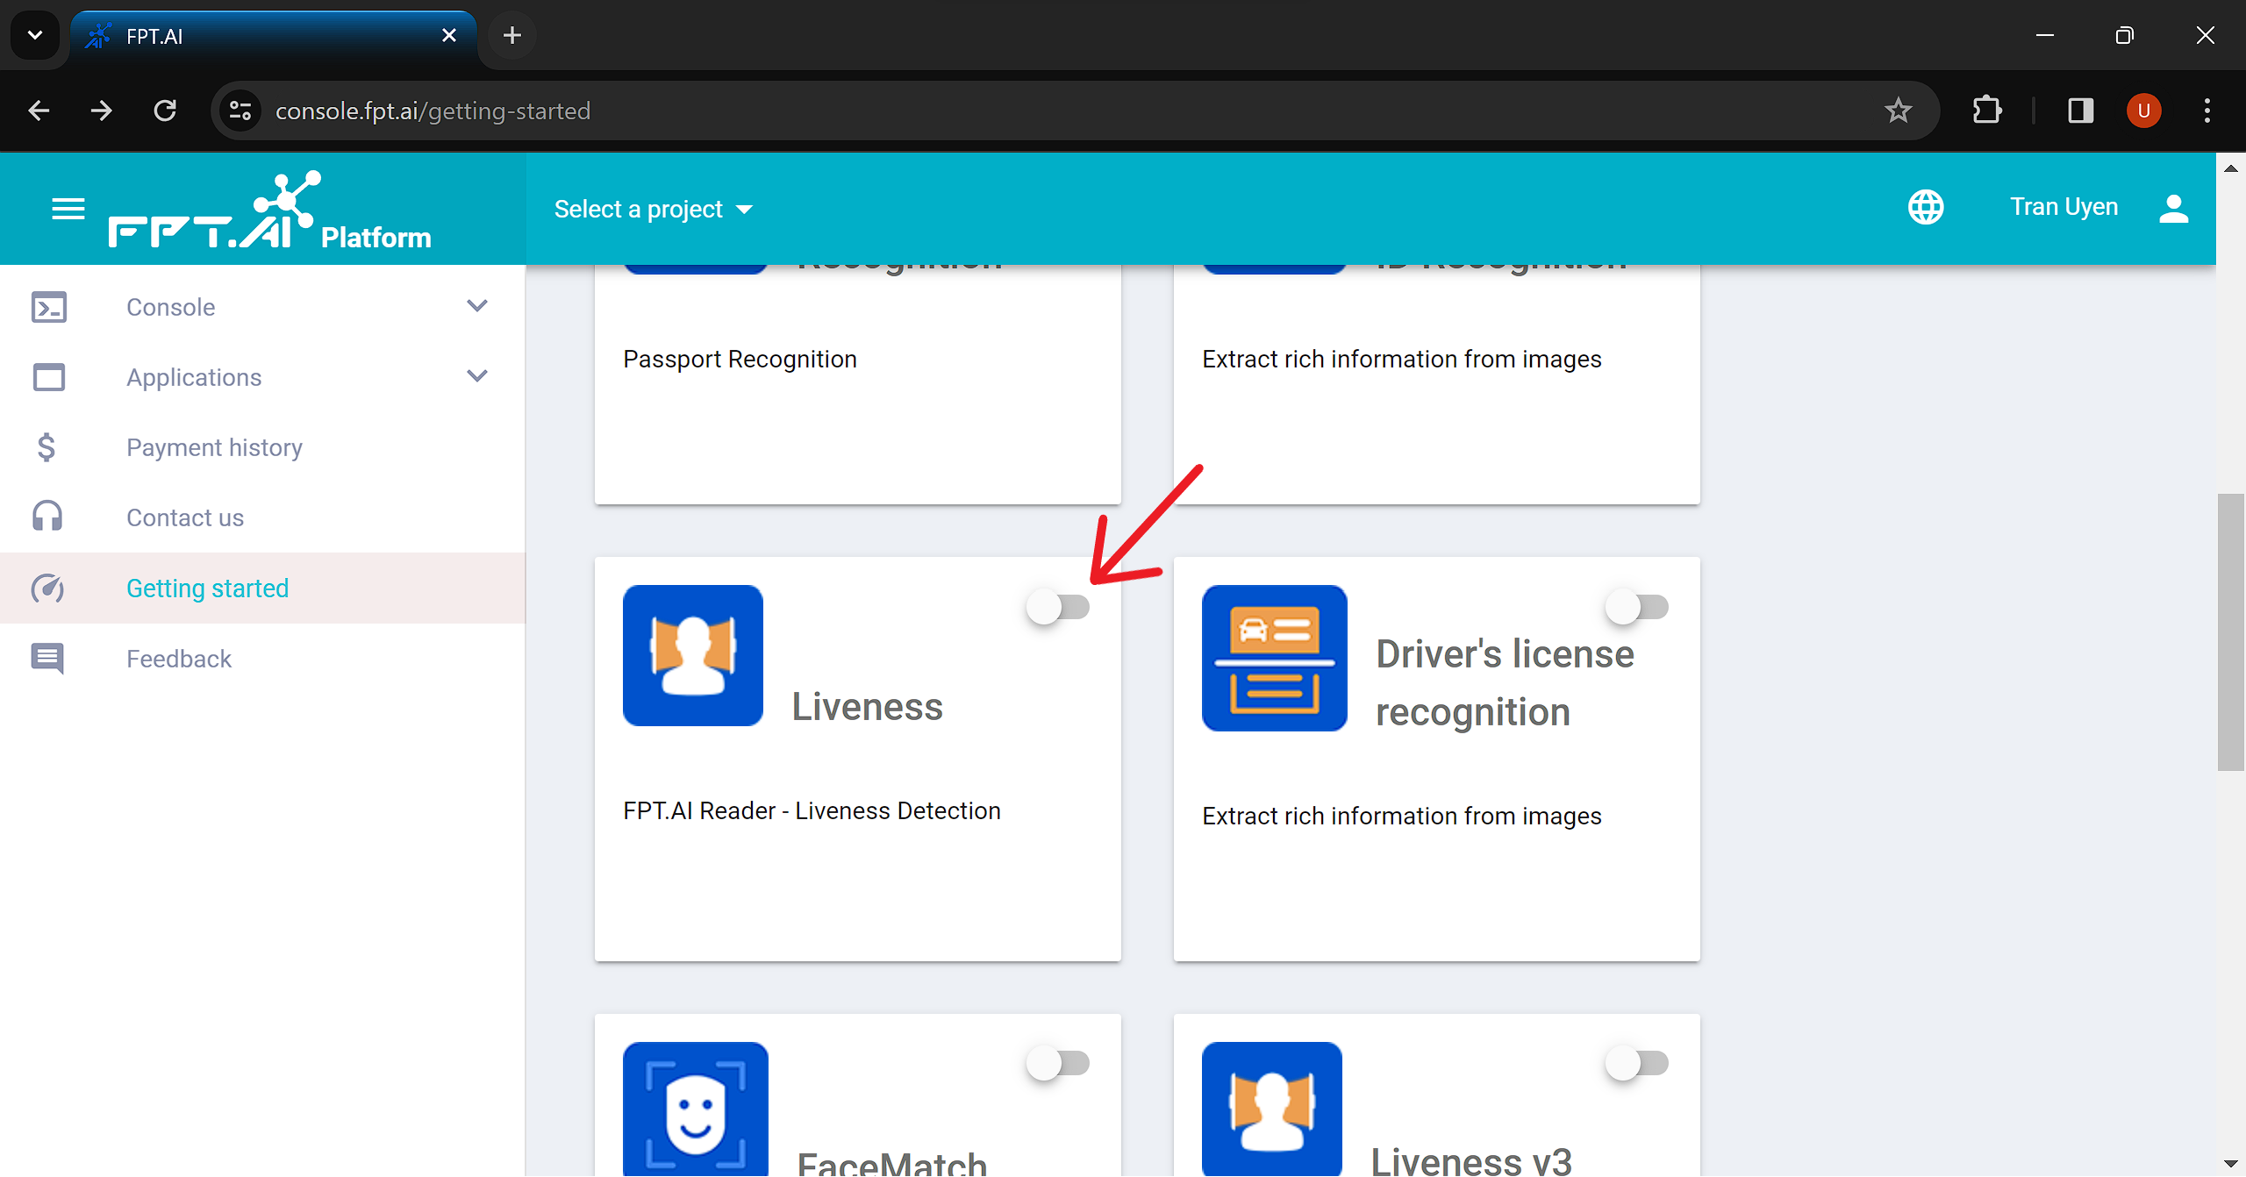Open Payment history page
Screen dimensions: 2246x1177
coord(263,447)
